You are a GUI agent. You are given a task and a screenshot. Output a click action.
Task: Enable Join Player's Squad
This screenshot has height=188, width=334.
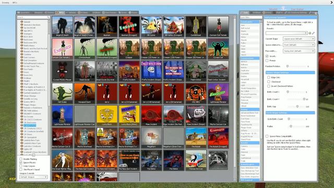click(x=21, y=169)
